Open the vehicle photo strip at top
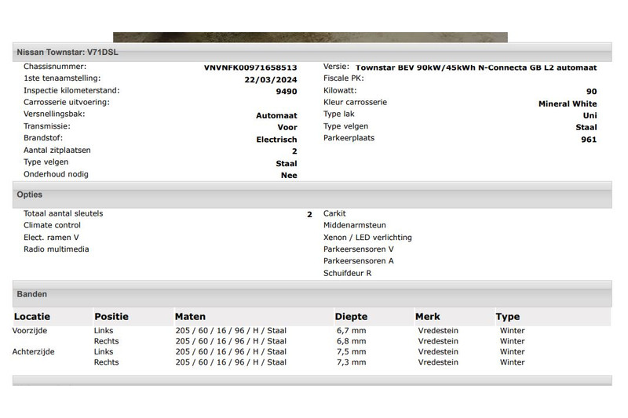Viewport: 628px width, 418px height. [310, 37]
